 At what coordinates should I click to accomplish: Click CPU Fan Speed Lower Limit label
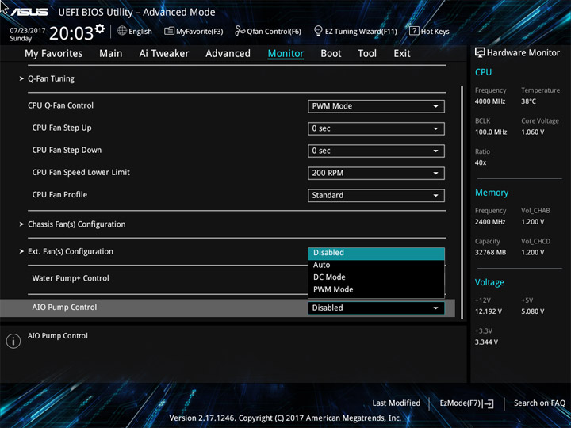coord(81,173)
